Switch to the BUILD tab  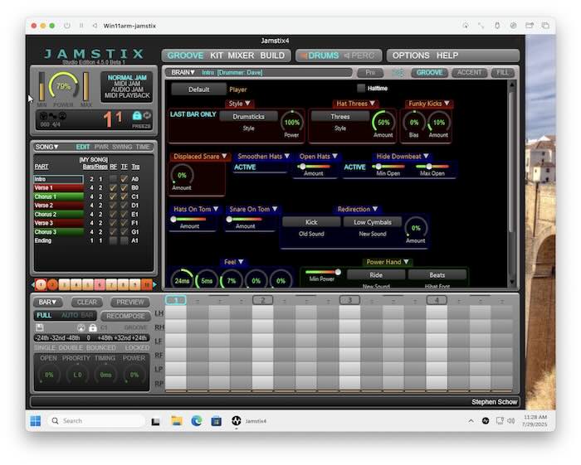tap(272, 56)
